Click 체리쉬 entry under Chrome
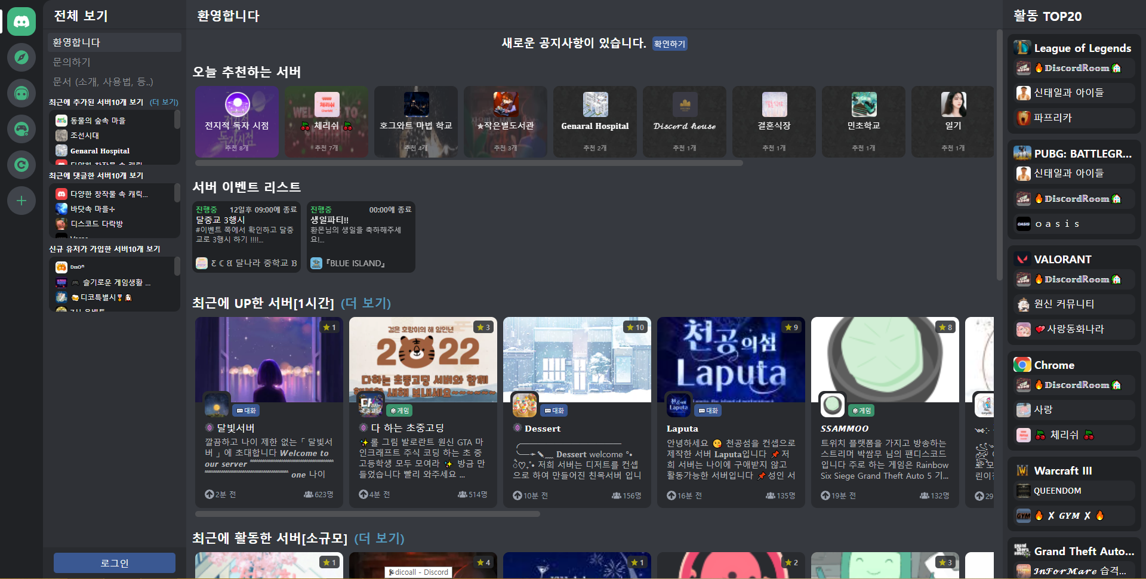 (1073, 435)
